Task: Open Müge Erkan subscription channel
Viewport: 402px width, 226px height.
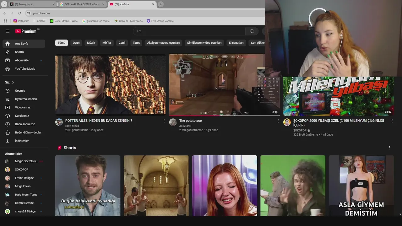Action: (x=24, y=186)
